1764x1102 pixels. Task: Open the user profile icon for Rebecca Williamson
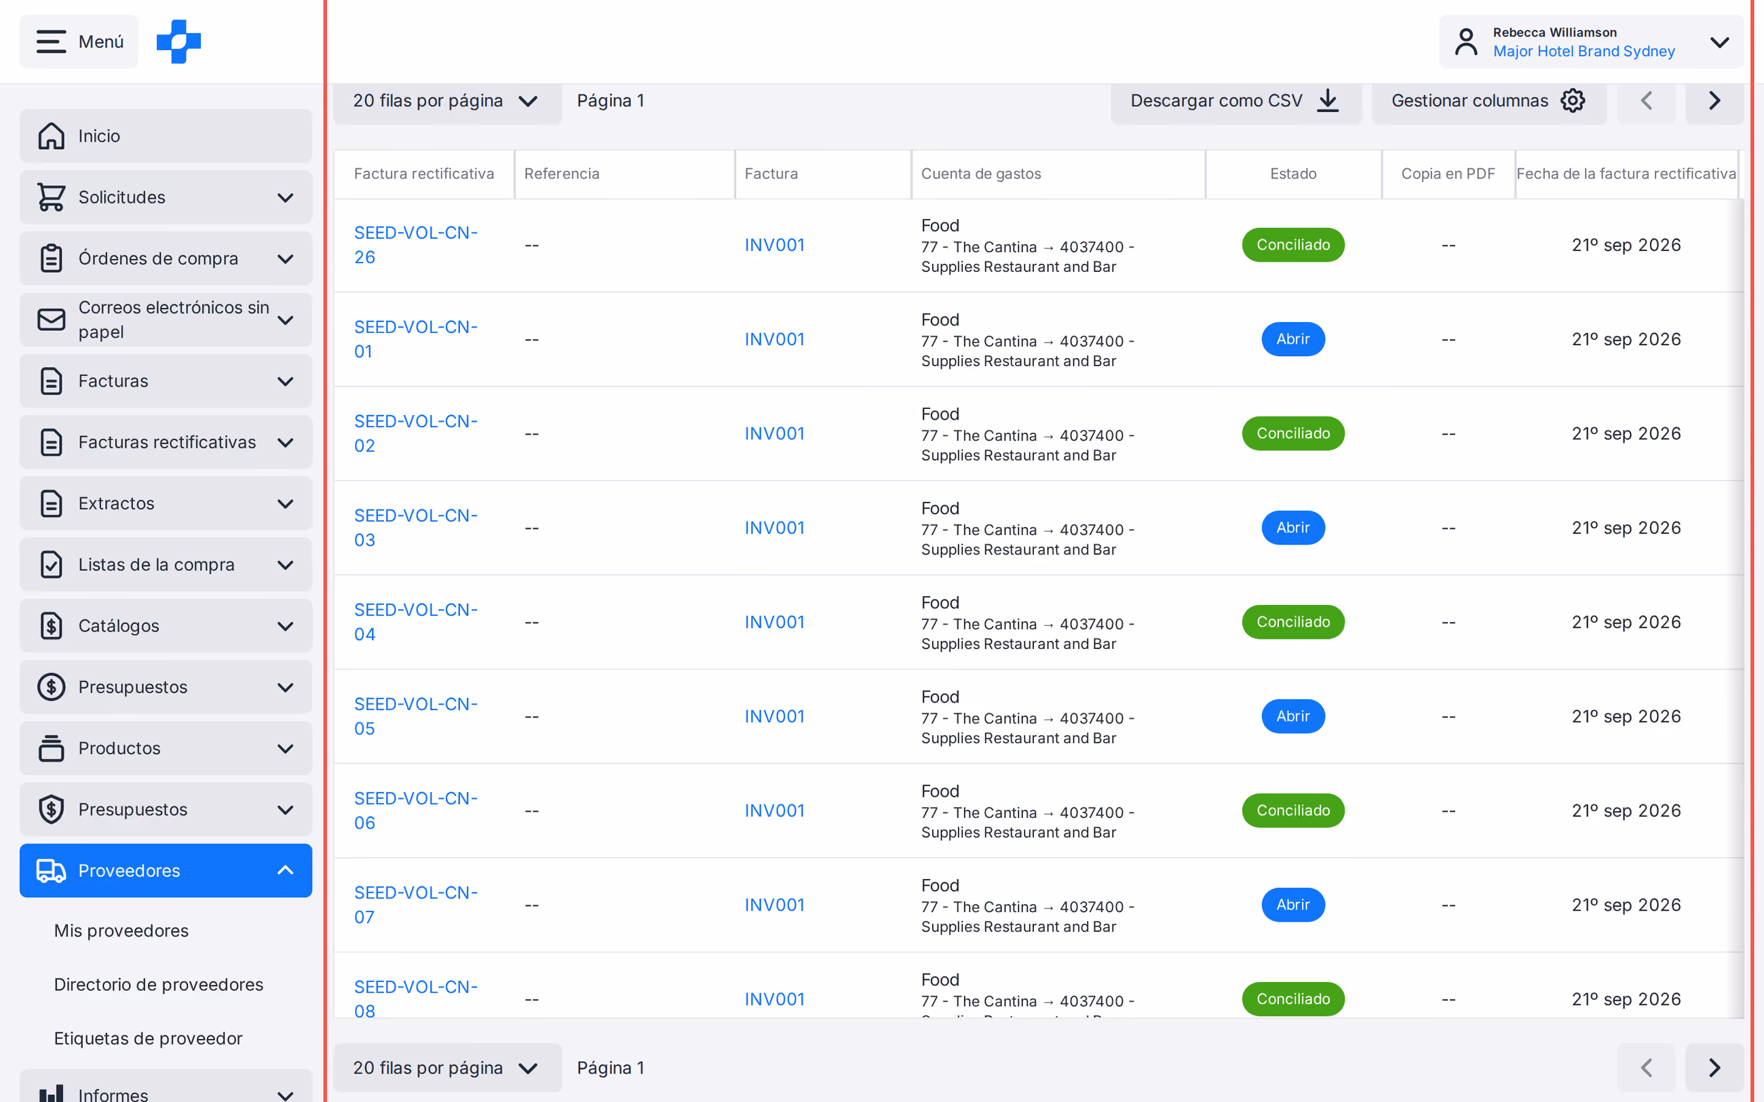click(x=1466, y=41)
